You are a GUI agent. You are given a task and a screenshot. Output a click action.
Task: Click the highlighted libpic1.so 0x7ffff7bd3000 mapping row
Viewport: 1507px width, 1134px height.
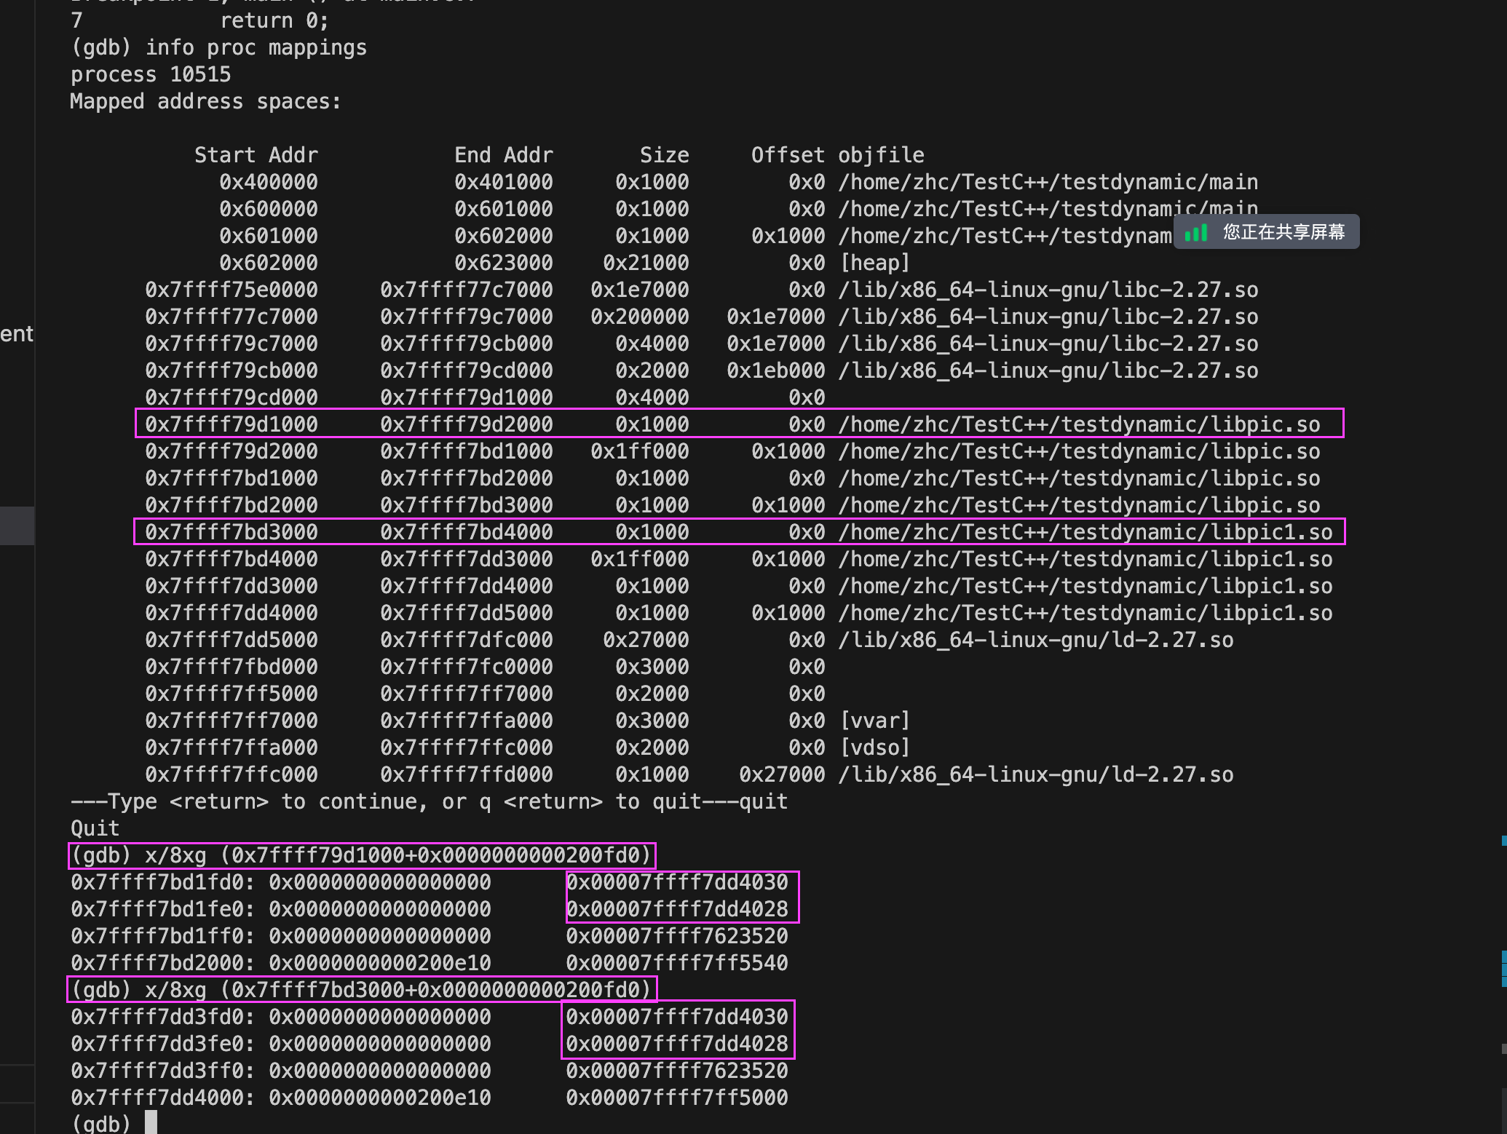coord(739,532)
